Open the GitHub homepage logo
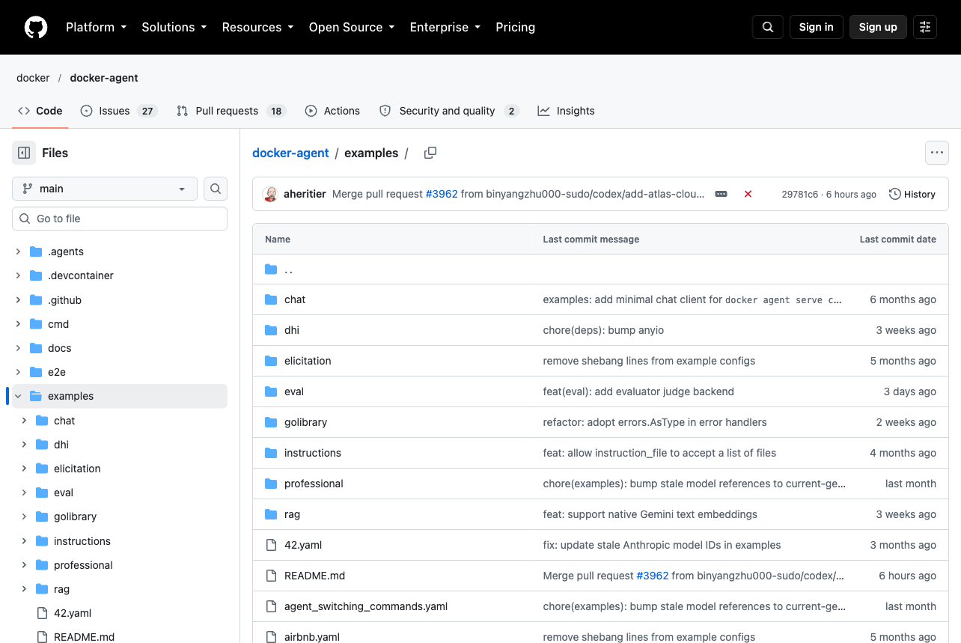 [36, 27]
